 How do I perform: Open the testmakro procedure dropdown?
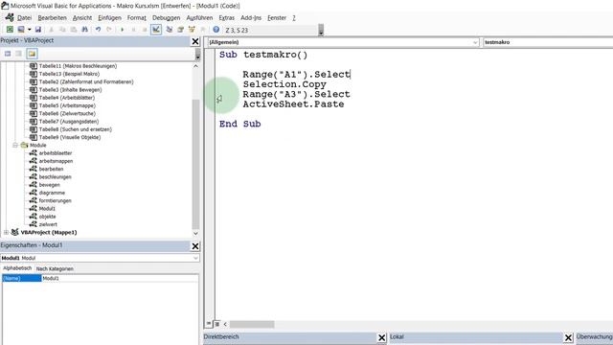(548, 42)
